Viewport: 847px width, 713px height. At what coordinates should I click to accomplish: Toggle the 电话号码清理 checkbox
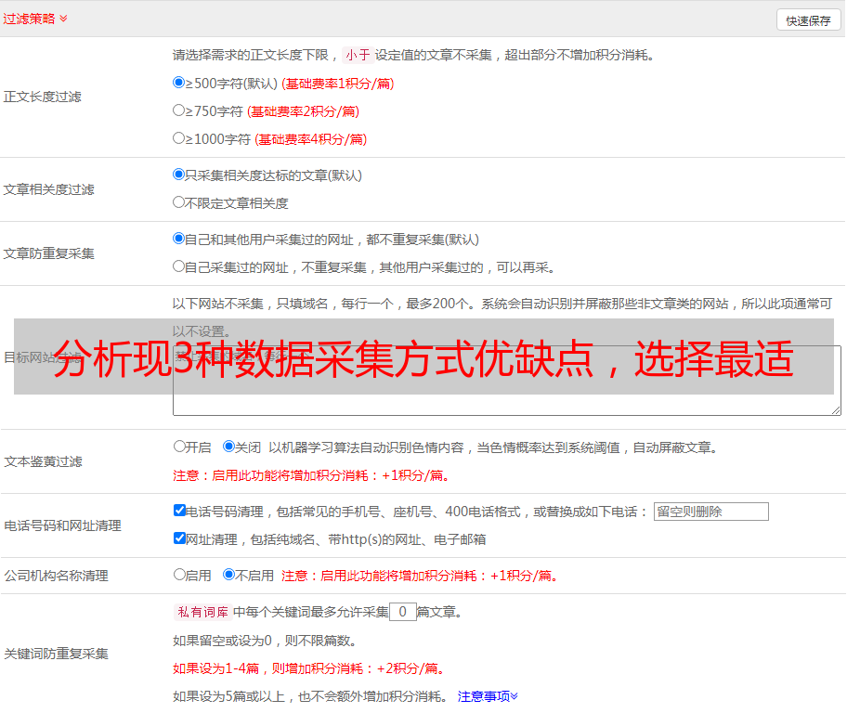point(179,511)
